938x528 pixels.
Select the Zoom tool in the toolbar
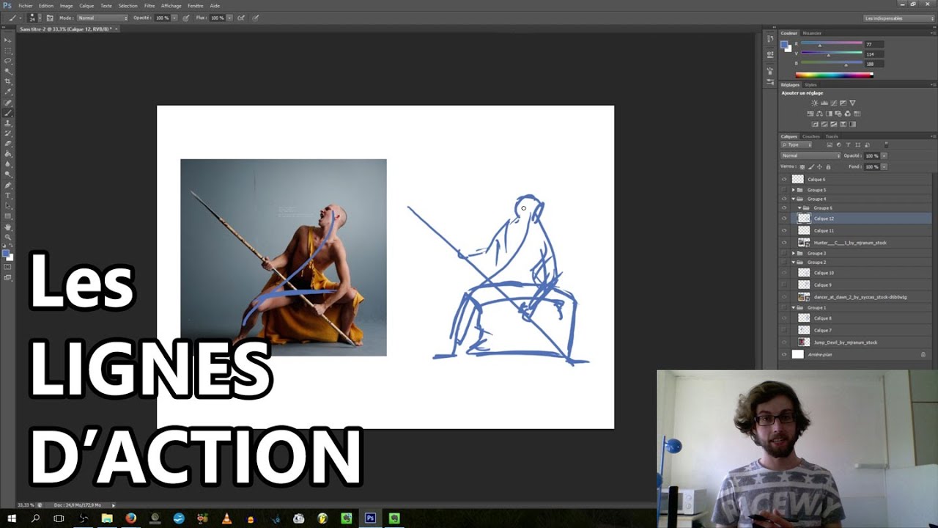click(8, 237)
